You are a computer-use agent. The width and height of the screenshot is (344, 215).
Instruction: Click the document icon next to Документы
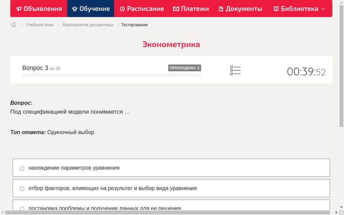tap(221, 9)
